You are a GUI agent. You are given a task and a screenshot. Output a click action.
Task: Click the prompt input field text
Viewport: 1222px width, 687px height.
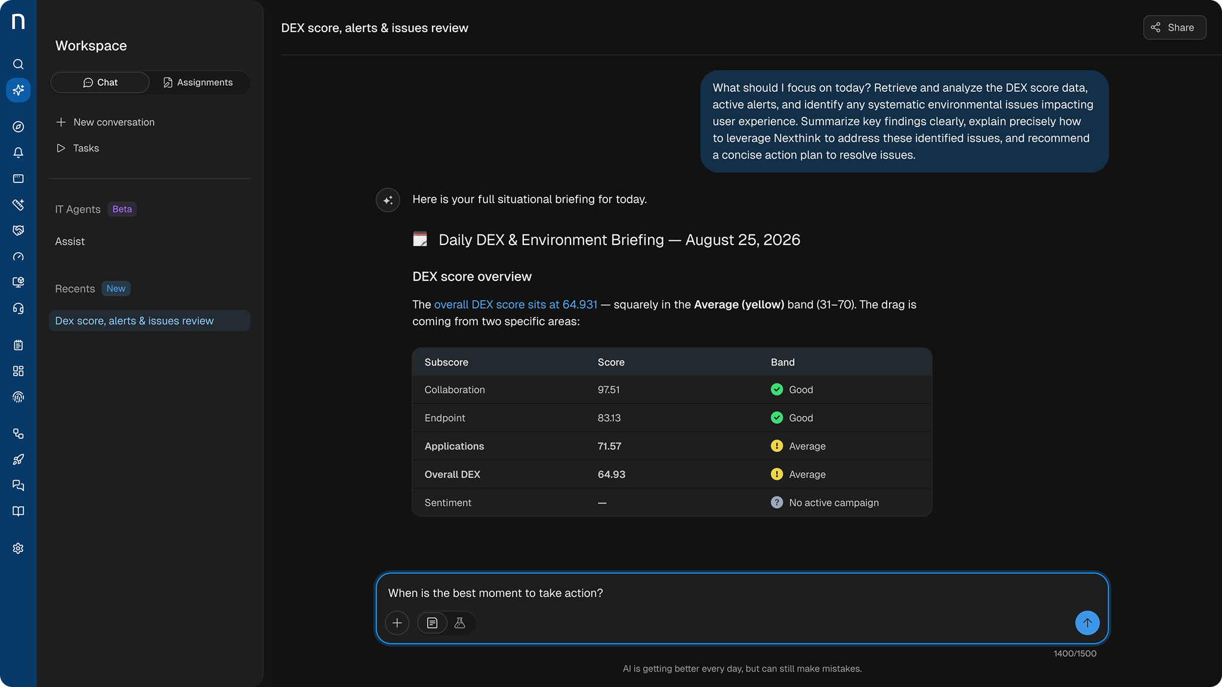click(x=495, y=593)
